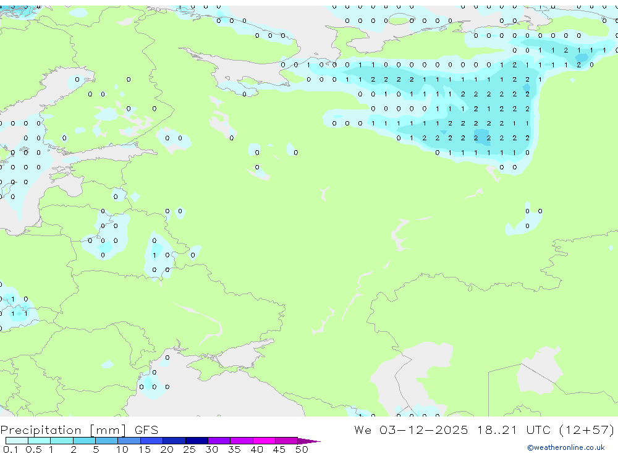618x453 pixels.
Task: Pick the 10–15 mm legend color segment
Action: click(x=129, y=441)
